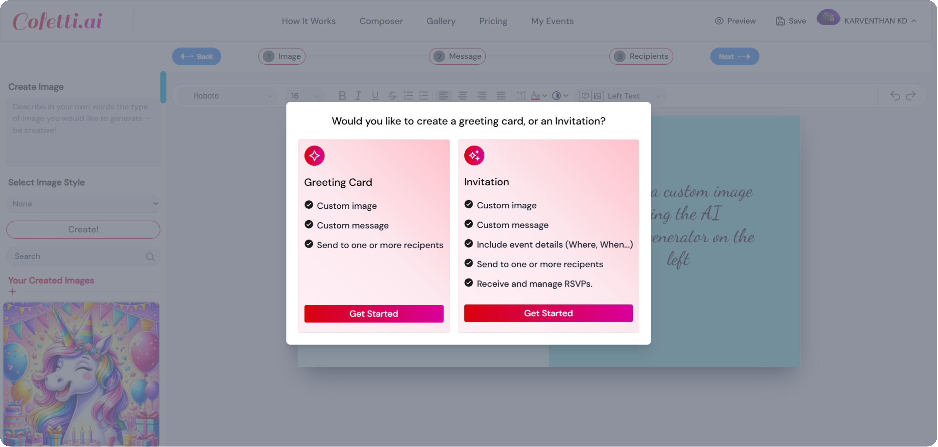Click the Search input field

[x=83, y=257]
